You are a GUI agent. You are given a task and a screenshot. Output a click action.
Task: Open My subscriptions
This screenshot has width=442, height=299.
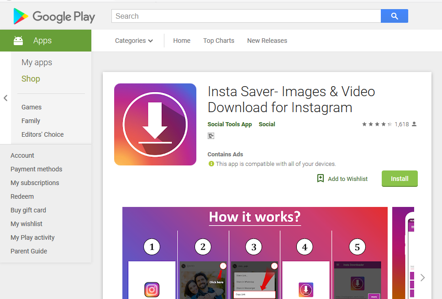pyautogui.click(x=35, y=183)
